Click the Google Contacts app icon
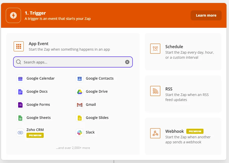This screenshot has width=229, height=163. [80, 79]
